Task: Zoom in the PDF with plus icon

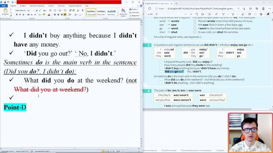Action: tap(191, 14)
